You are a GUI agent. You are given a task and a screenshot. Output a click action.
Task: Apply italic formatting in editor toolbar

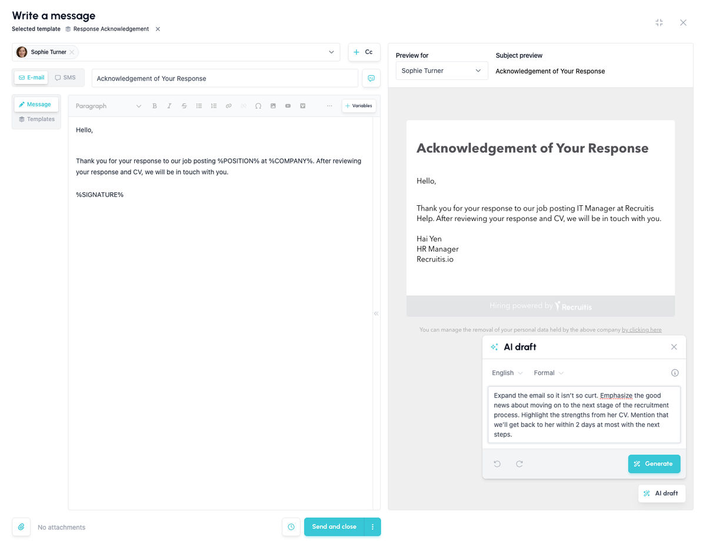tap(169, 106)
